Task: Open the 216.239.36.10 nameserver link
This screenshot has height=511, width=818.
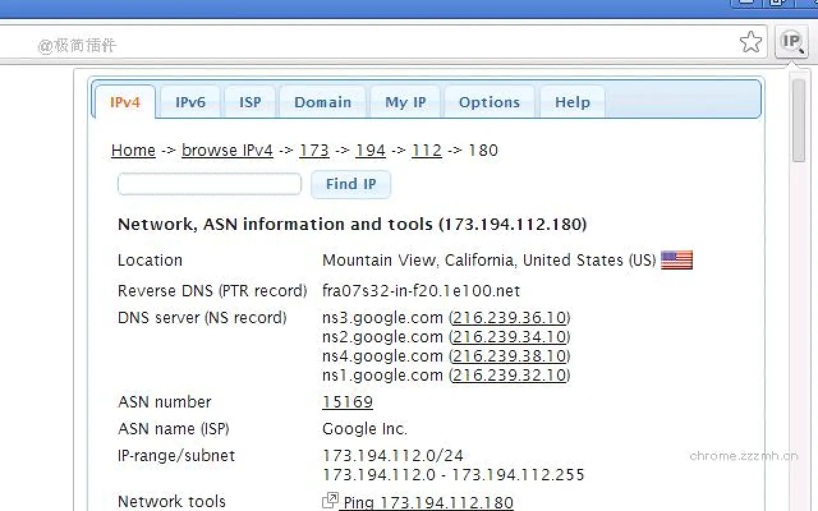Action: tap(509, 317)
